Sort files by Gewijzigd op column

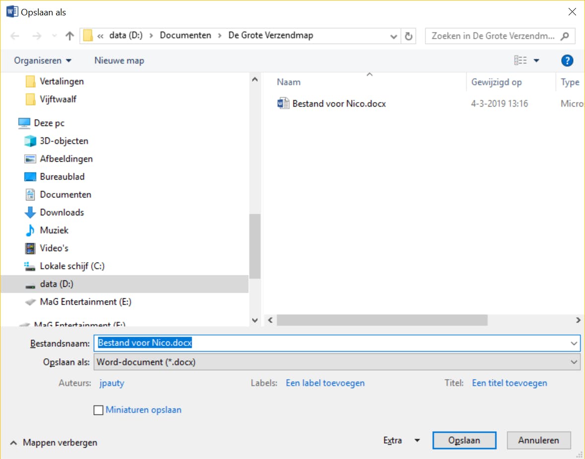pyautogui.click(x=496, y=82)
